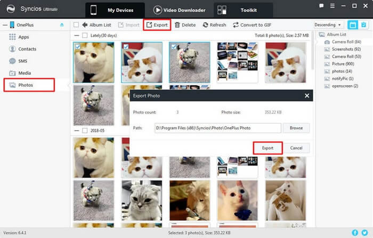Open Camera Roll (53) album

pos(343,56)
